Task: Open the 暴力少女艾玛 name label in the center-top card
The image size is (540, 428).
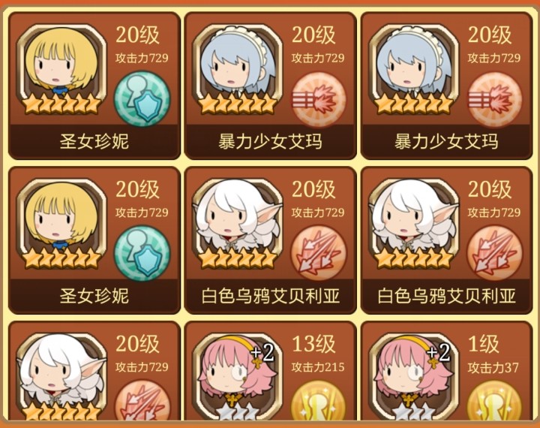Action: [x=270, y=142]
